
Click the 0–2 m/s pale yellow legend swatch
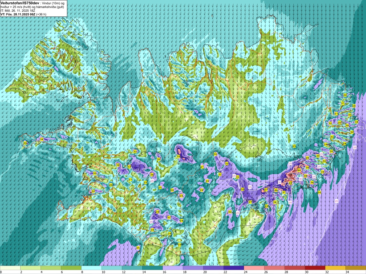pos(10,268)
